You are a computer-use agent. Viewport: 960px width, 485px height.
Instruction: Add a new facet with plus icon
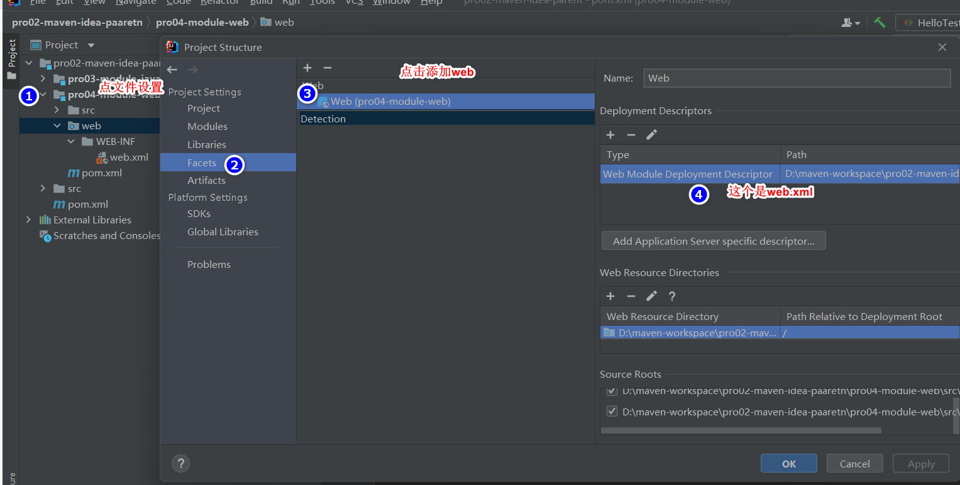(x=307, y=68)
